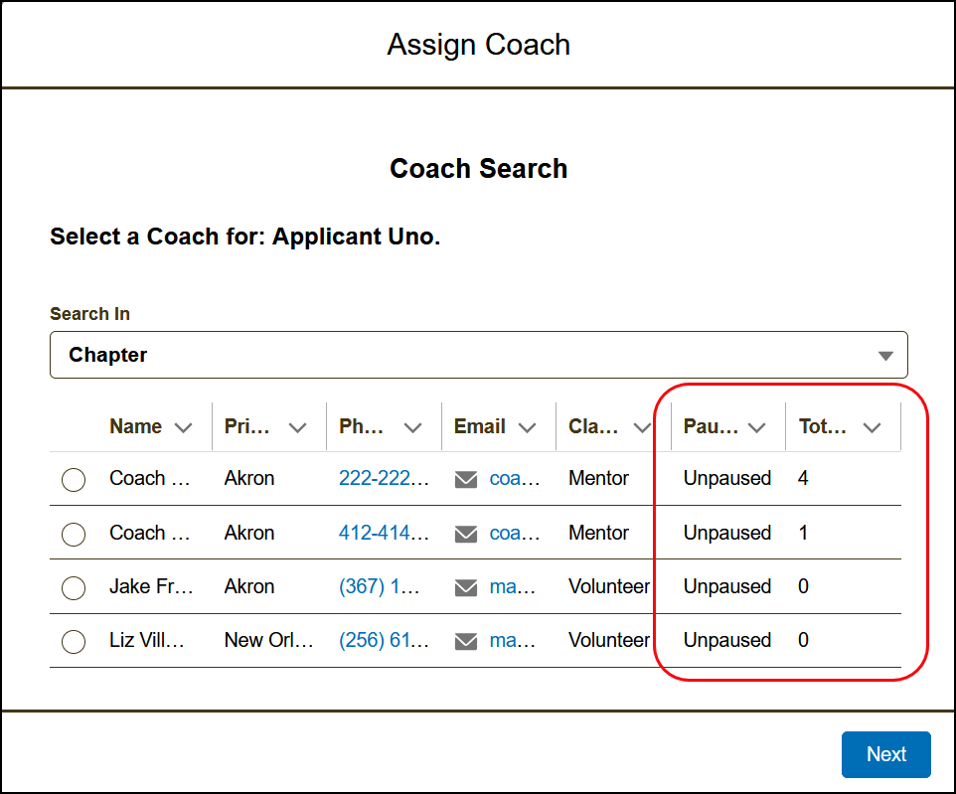This screenshot has width=956, height=794.
Task: Open the Classification column chevron menu
Action: 641,427
